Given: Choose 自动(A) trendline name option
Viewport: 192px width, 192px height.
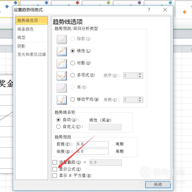Looking at the screenshot, I should (58, 120).
